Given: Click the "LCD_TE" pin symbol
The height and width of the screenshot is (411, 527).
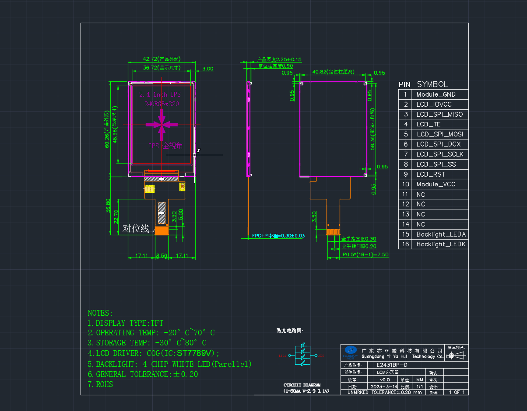Looking at the screenshot, I should click(428, 125).
